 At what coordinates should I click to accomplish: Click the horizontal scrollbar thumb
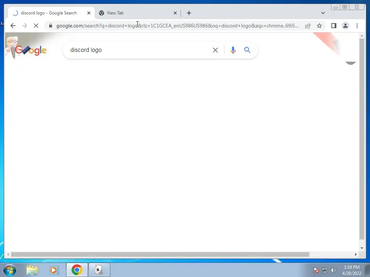(160, 254)
